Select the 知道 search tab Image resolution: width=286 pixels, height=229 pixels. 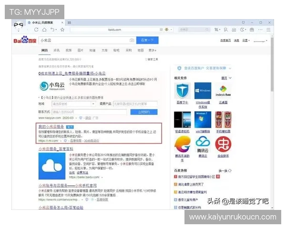pyautogui.click(x=92, y=50)
